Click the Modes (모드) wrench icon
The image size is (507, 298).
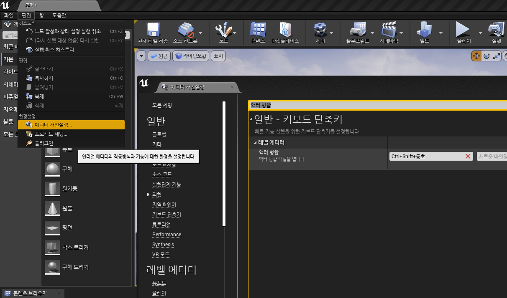223,30
